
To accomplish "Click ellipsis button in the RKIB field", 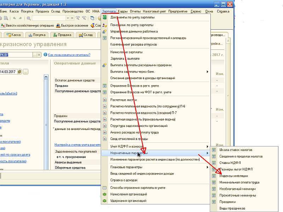I will [35, 55].
